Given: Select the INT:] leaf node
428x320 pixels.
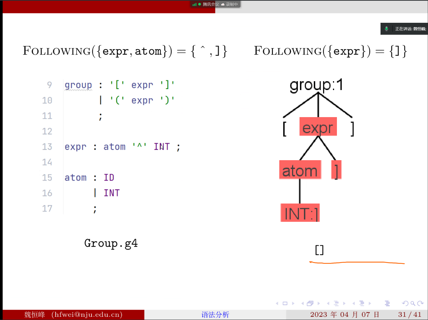Looking at the screenshot, I should 300,213.
